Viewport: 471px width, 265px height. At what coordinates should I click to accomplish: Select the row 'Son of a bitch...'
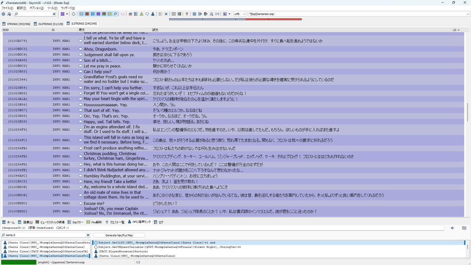(233, 60)
